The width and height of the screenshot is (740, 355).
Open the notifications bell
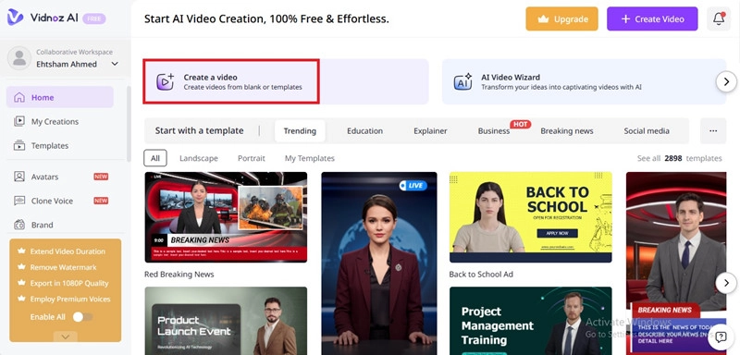pos(719,18)
